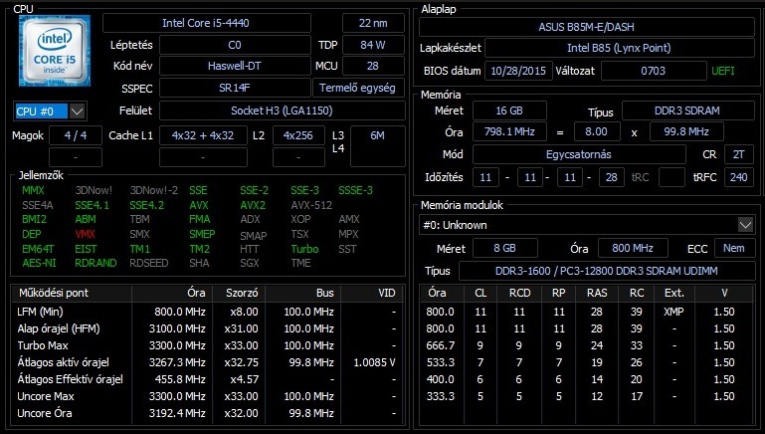The width and height of the screenshot is (765, 434).
Task: Click the Szorzó column header
Action: click(239, 293)
